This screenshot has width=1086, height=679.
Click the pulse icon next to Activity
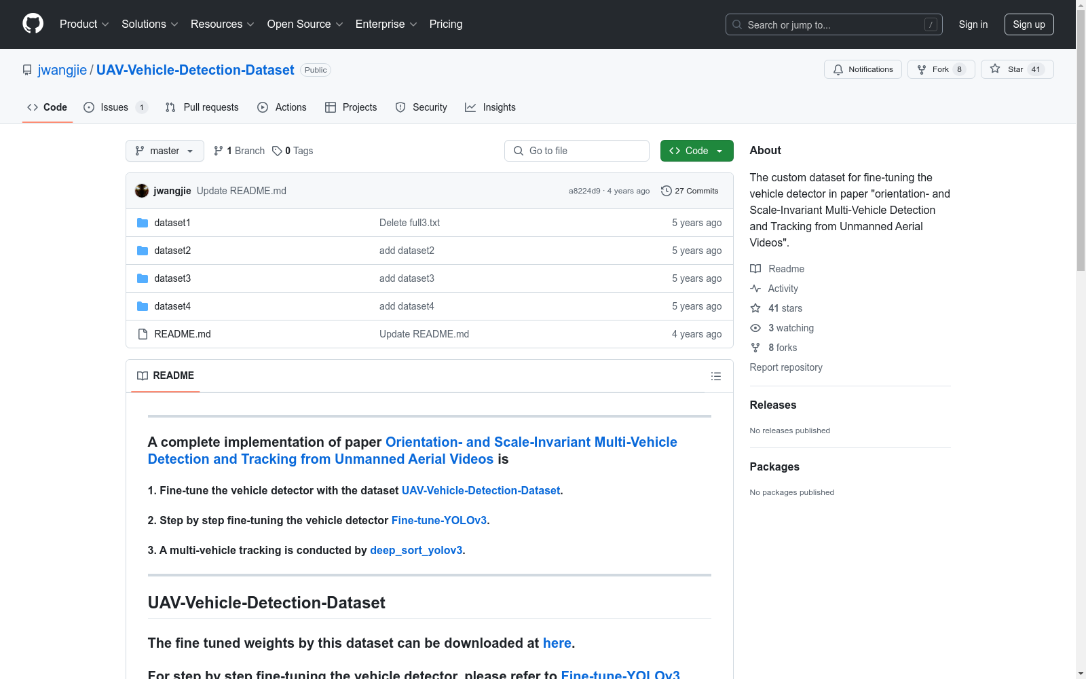755,289
